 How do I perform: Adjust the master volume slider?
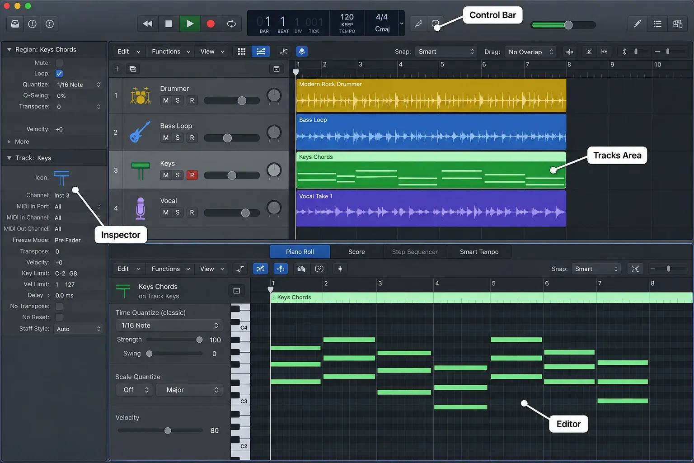(563, 25)
